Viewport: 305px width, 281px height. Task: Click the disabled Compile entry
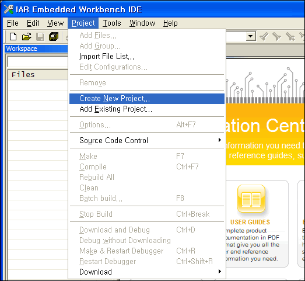click(147, 167)
